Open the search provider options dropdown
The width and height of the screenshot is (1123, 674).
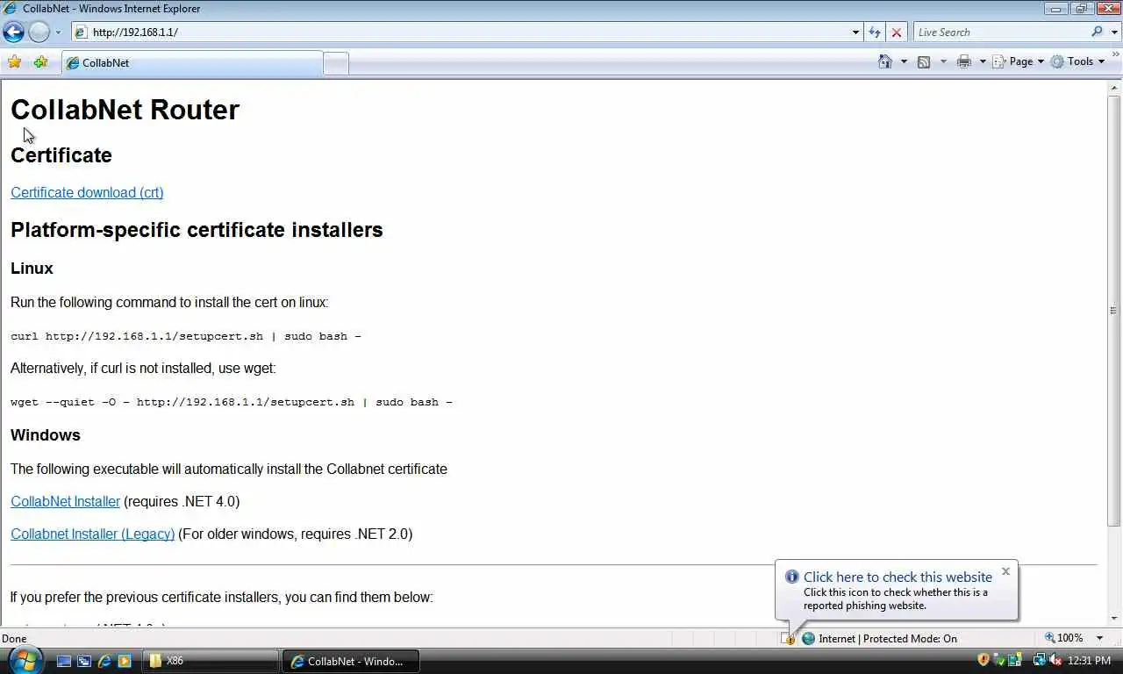tap(1113, 32)
